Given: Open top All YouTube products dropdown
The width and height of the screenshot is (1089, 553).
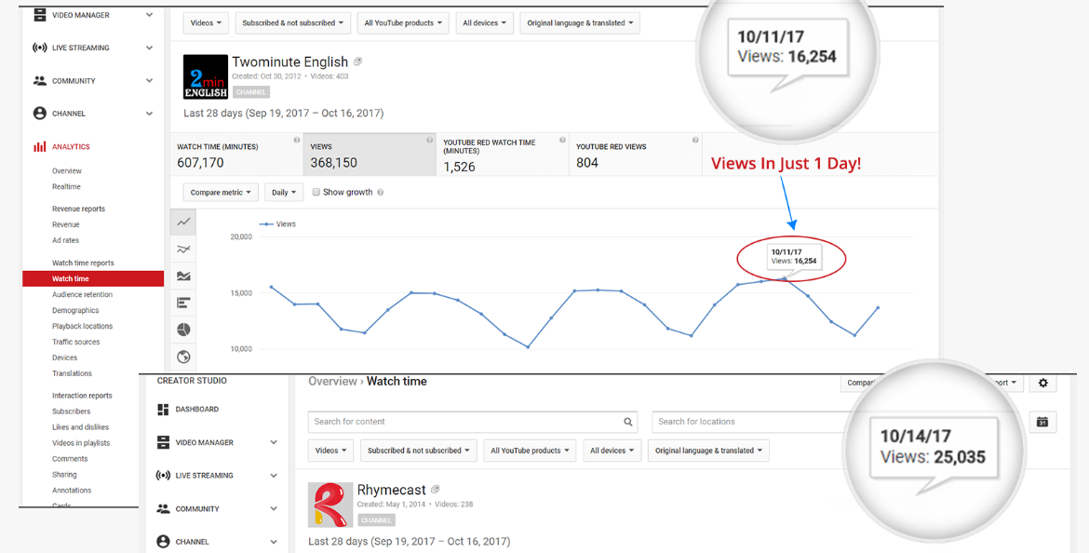Looking at the screenshot, I should pyautogui.click(x=404, y=23).
